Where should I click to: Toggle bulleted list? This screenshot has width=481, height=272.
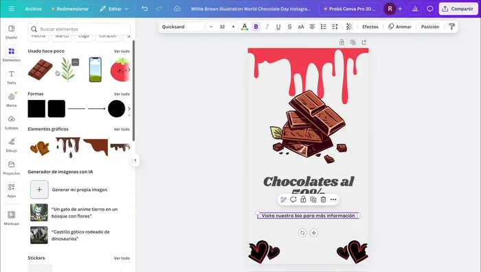[324, 27]
